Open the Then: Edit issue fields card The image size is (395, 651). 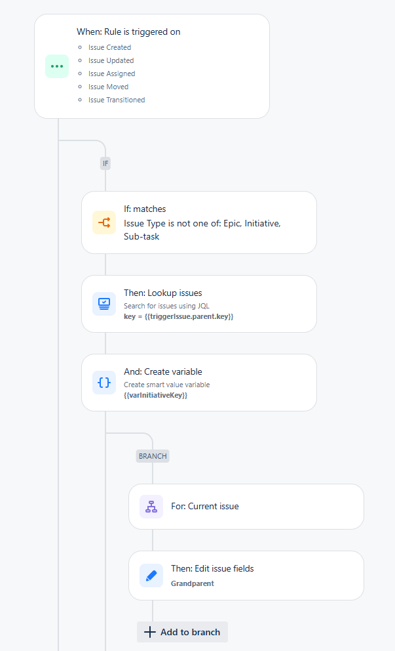(x=246, y=576)
